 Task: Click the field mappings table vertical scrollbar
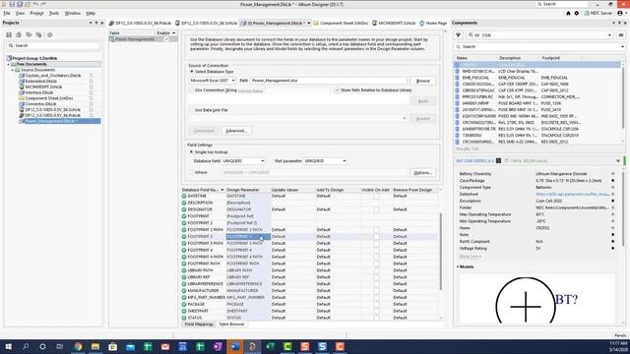[x=440, y=251]
